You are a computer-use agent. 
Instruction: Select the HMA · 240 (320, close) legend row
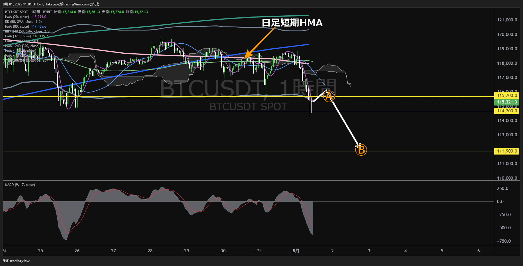[22, 46]
